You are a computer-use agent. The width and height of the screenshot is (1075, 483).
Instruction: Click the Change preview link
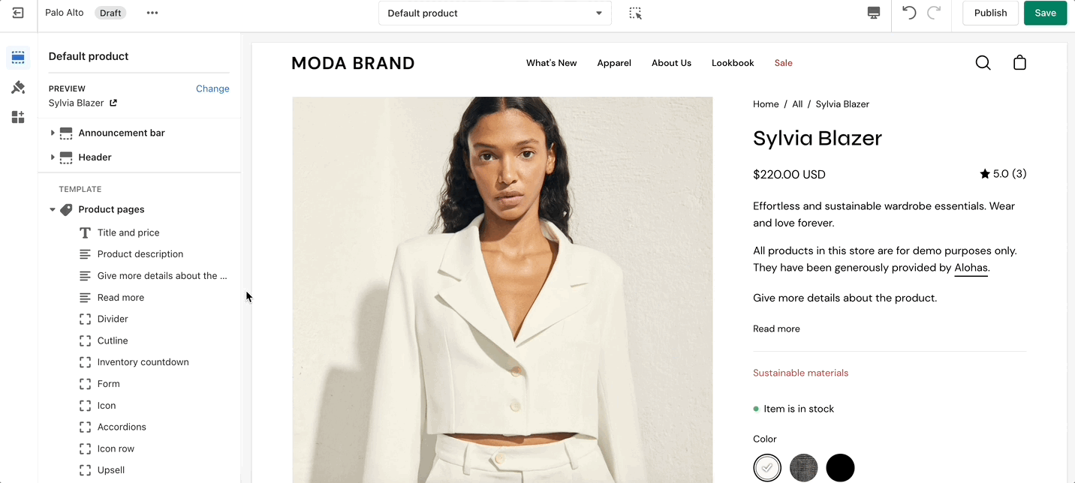tap(212, 88)
